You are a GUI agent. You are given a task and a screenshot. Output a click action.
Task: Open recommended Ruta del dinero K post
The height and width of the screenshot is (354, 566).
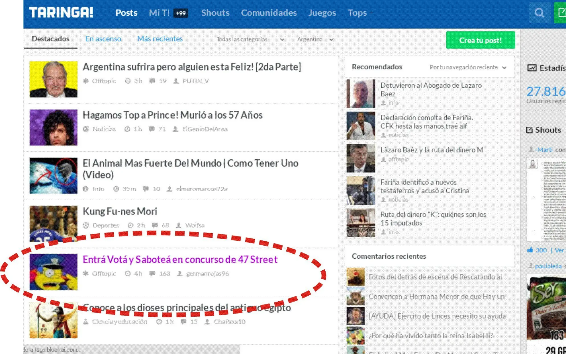coord(433,219)
